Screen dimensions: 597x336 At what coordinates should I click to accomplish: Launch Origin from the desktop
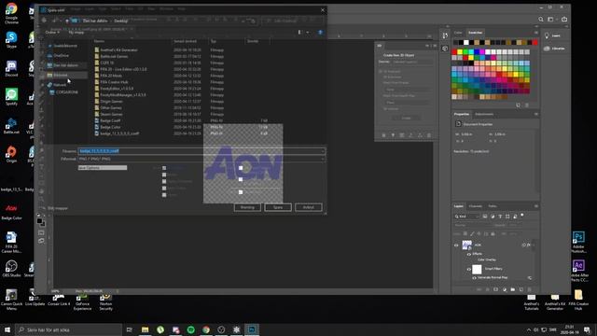[x=11, y=154]
